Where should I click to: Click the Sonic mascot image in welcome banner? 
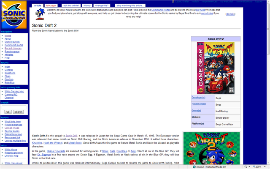[x=40, y=14]
